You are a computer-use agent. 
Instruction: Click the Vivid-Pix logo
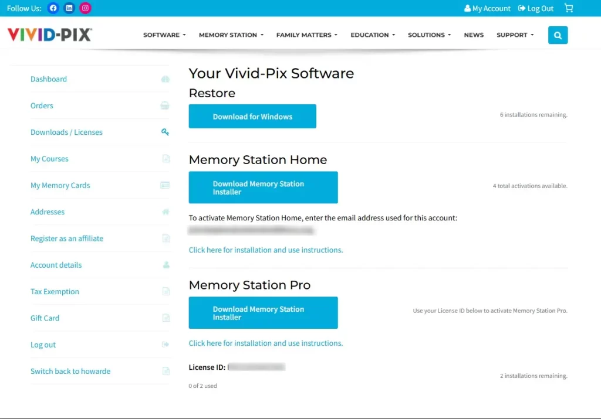(50, 35)
